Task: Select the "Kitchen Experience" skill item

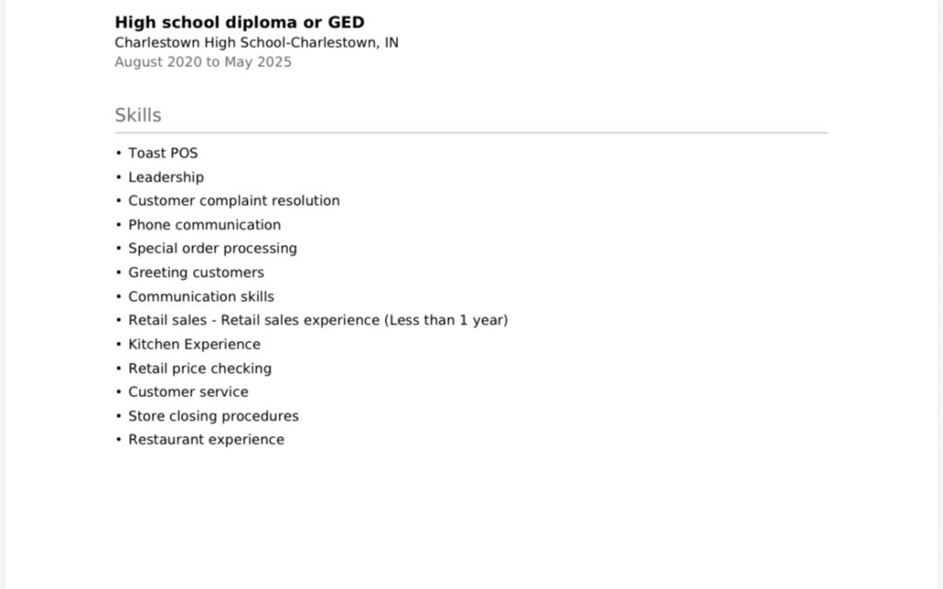Action: click(194, 345)
